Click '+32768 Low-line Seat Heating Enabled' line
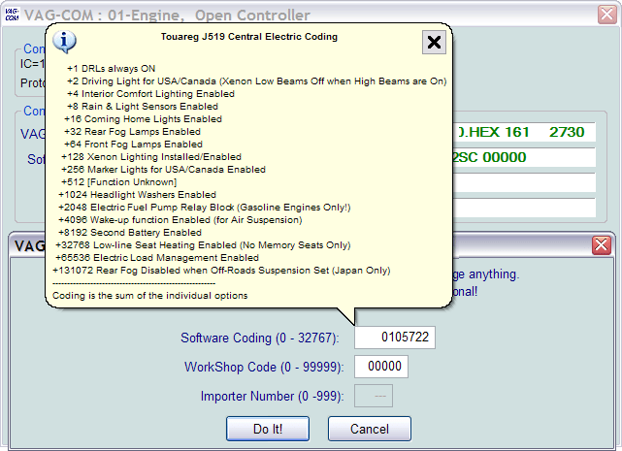Screen dimensions: 622x451 coord(203,245)
